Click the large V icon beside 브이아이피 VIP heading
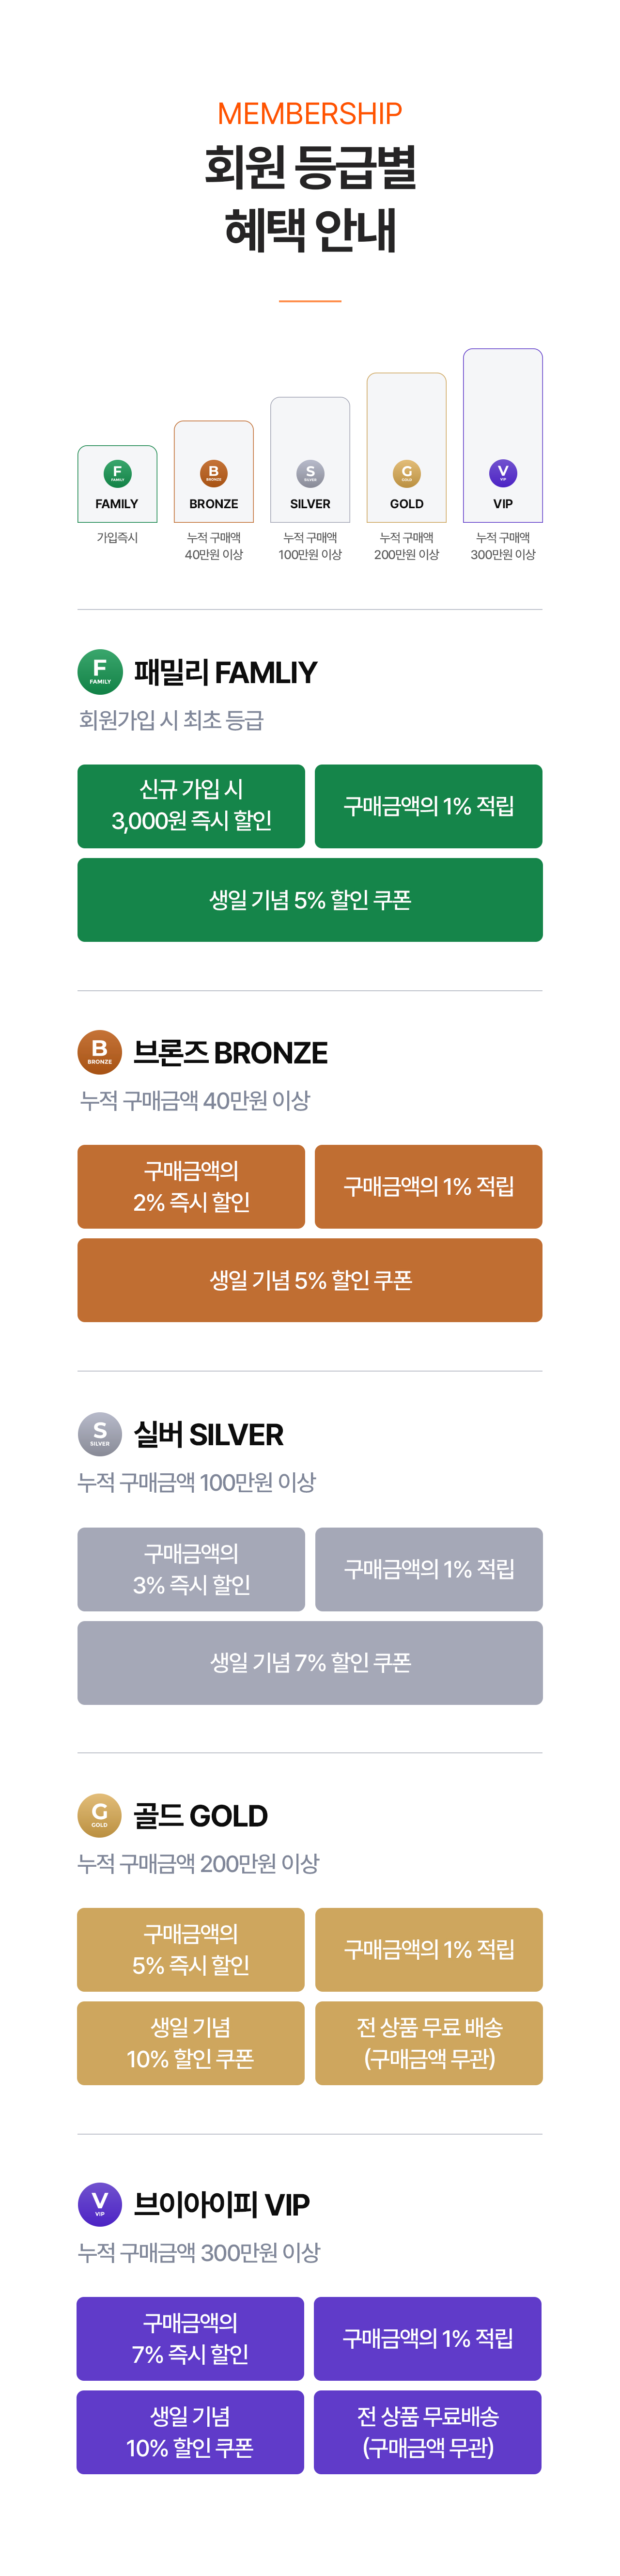The width and height of the screenshot is (620, 2576). point(100,2203)
